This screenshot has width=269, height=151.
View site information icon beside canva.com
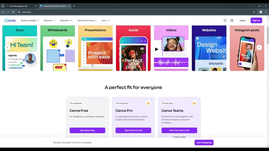(x=19, y=12)
